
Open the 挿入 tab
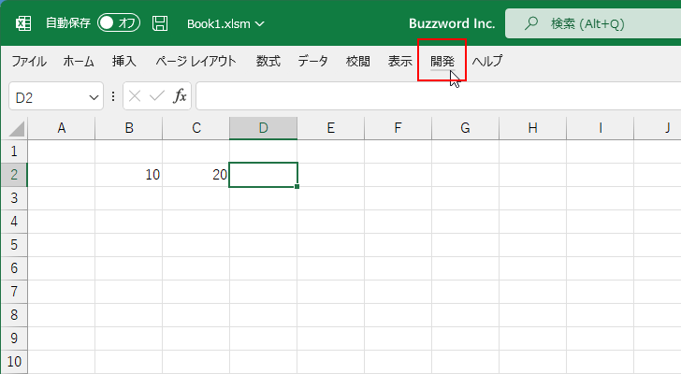click(123, 61)
